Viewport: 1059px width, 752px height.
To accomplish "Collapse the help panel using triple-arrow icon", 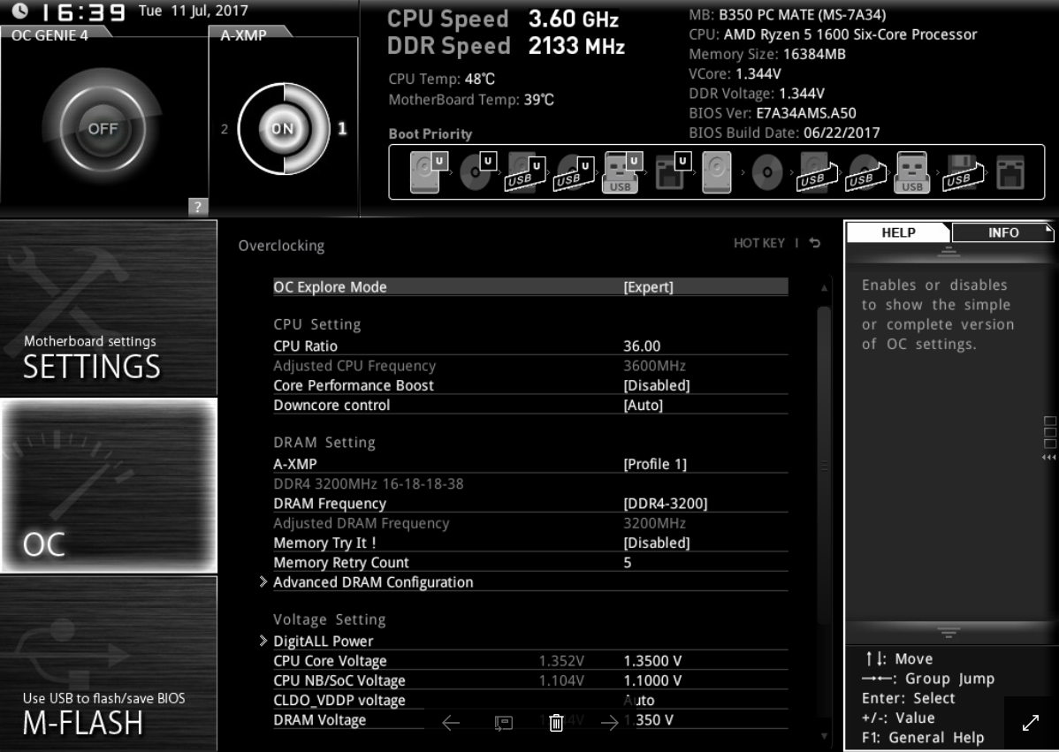I will [x=1049, y=457].
